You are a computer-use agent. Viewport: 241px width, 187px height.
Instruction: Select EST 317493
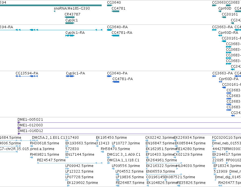pos(72,138)
